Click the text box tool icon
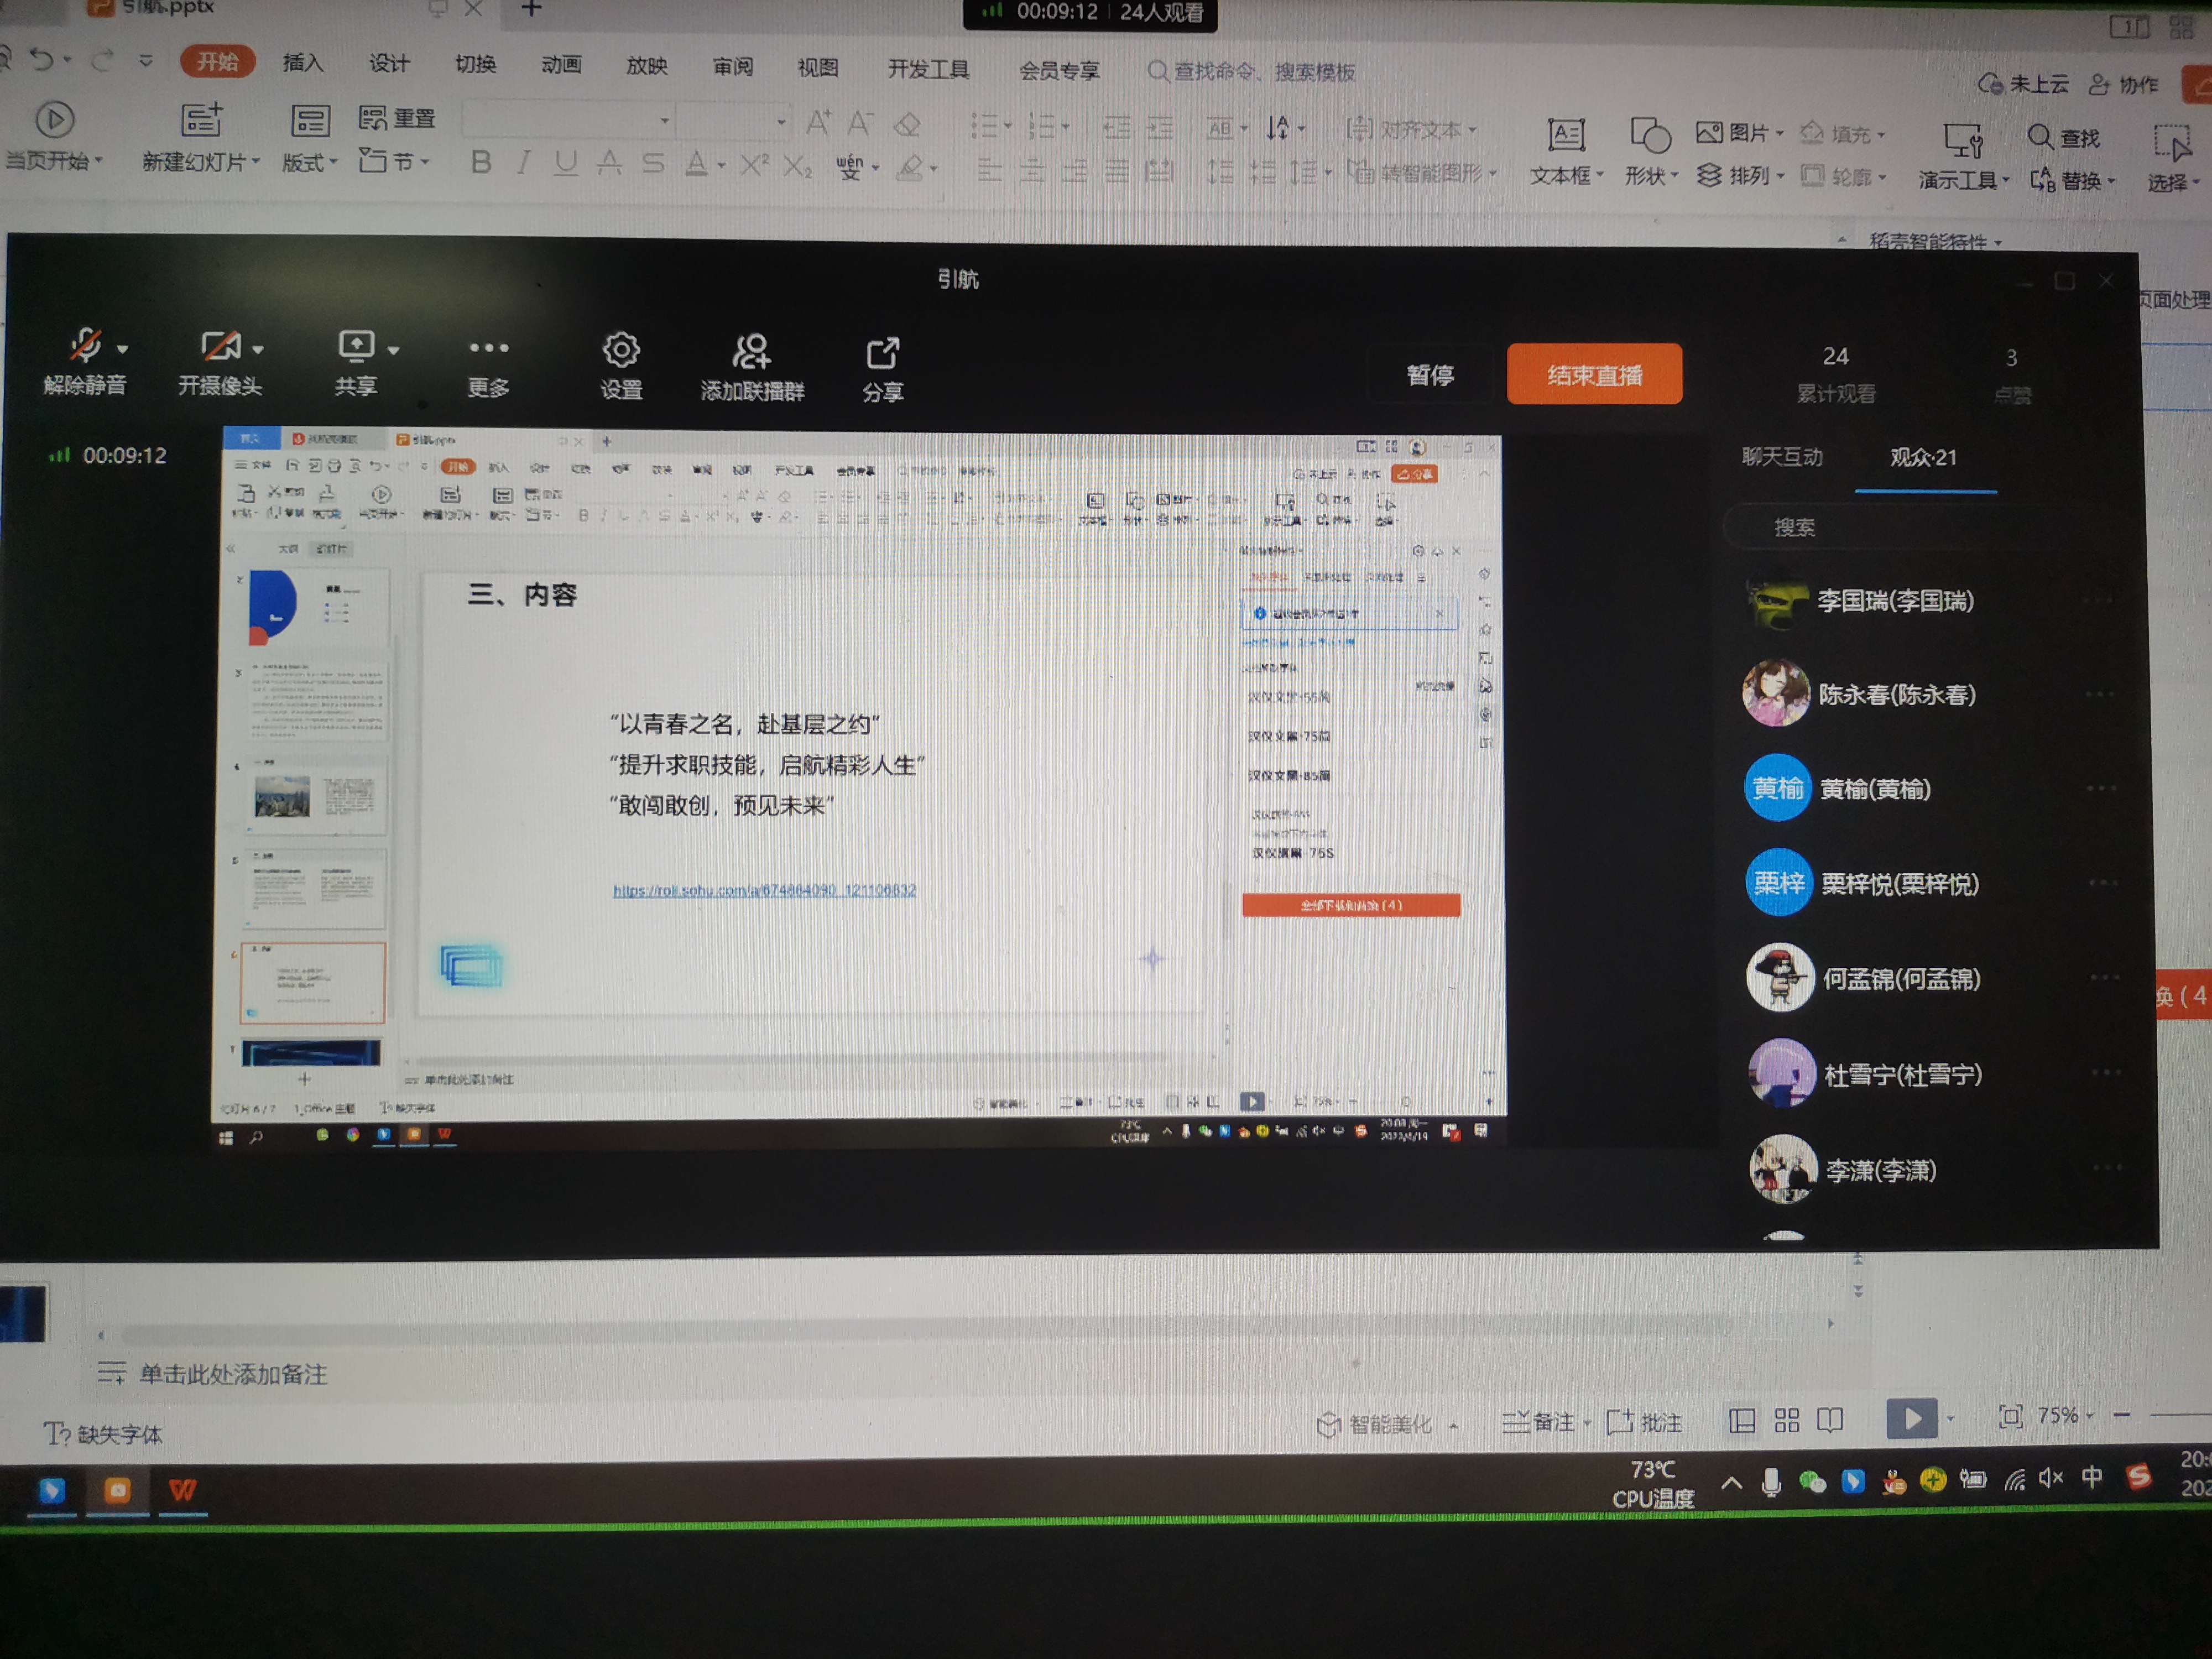The height and width of the screenshot is (1659, 2212). 1566,134
